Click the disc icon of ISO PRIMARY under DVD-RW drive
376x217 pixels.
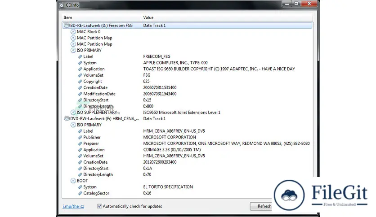point(73,125)
